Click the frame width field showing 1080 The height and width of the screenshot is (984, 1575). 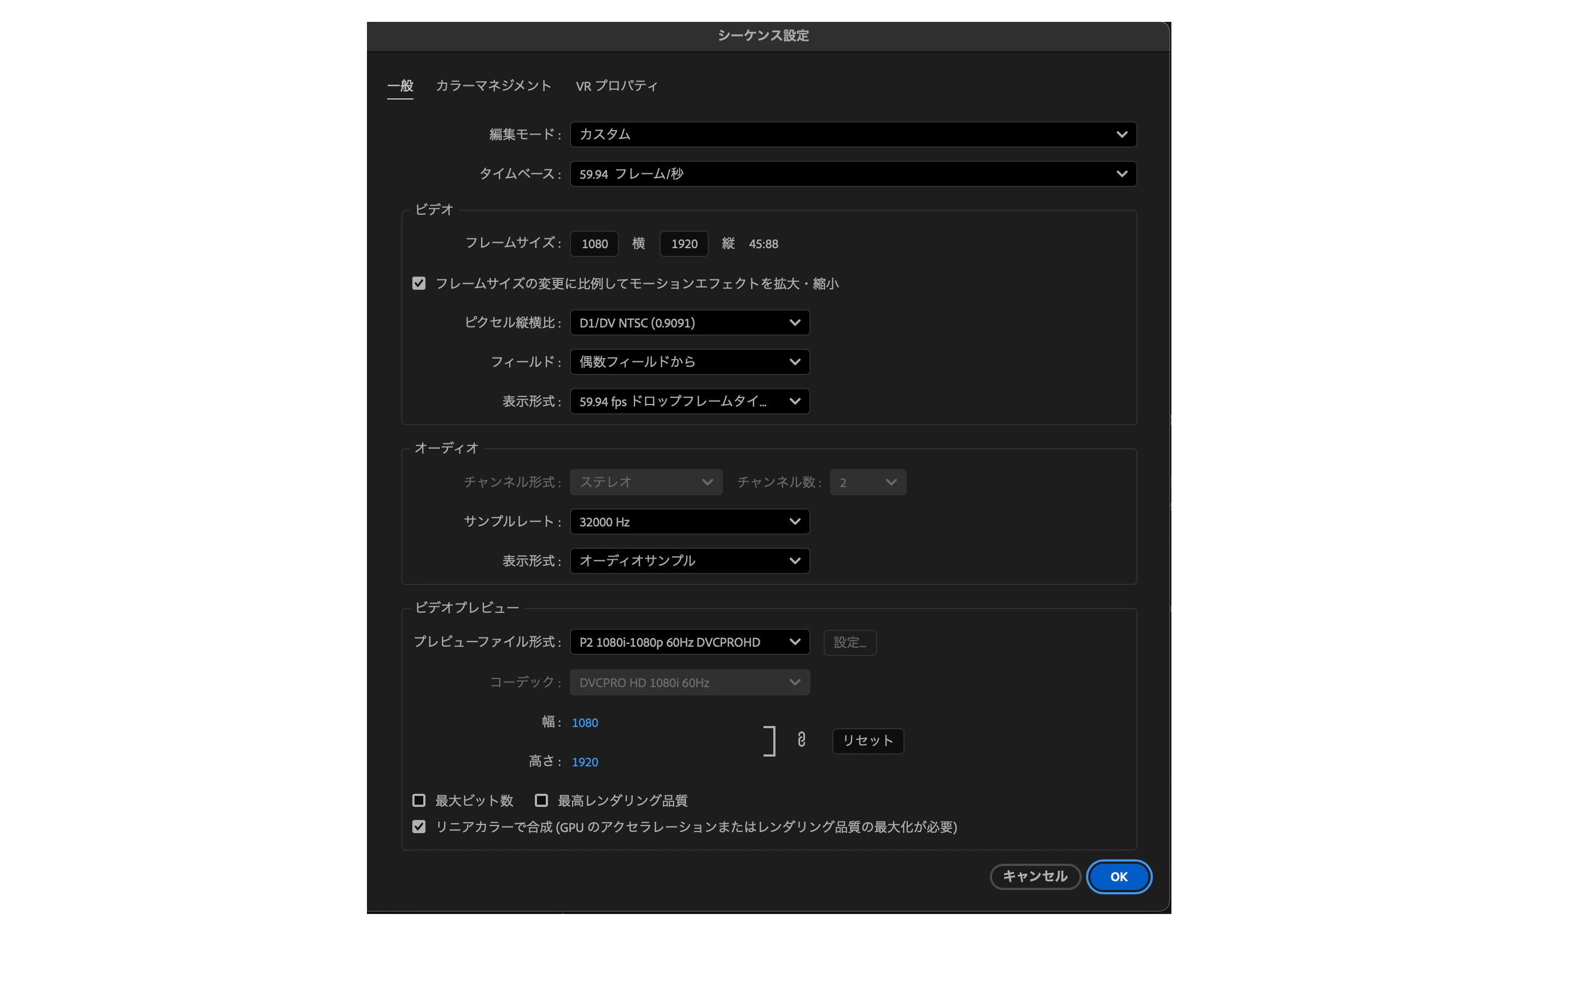594,244
